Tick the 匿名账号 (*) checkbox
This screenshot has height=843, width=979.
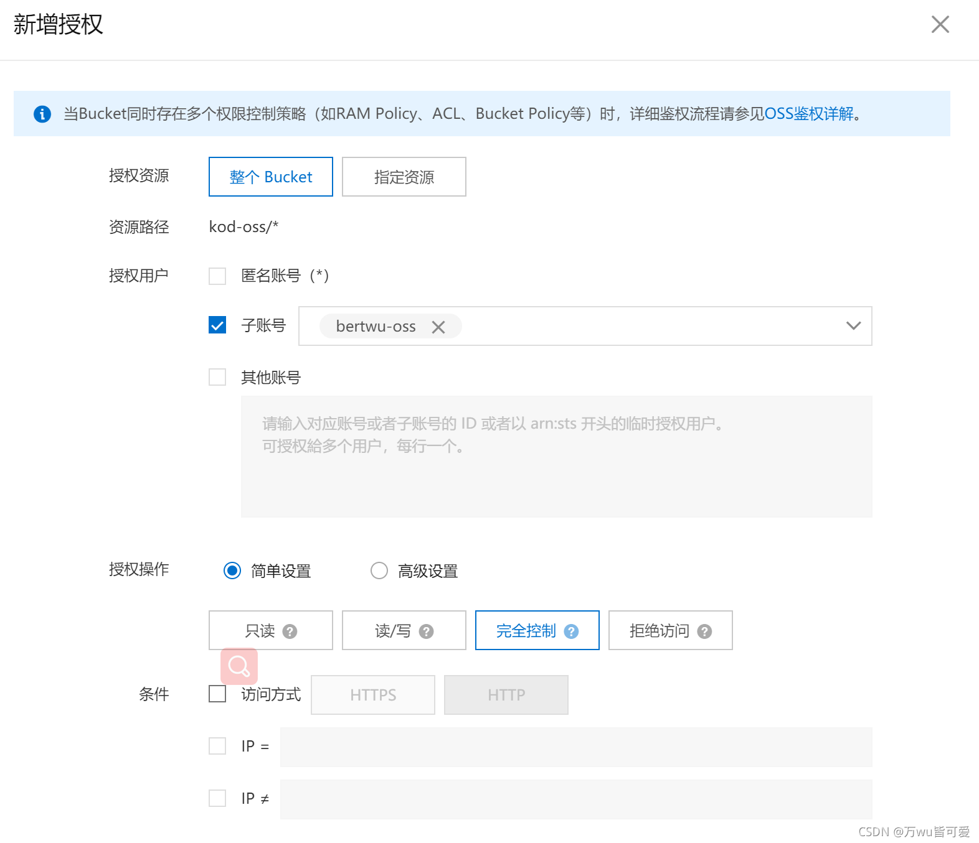click(x=217, y=276)
